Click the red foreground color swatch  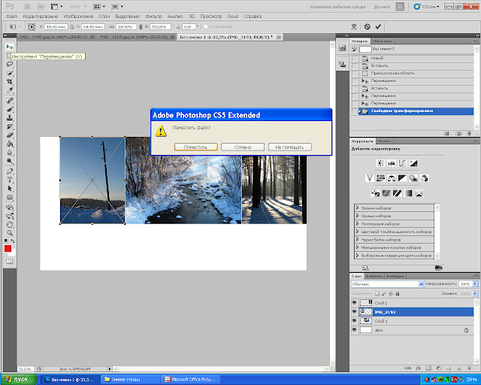pos(8,248)
